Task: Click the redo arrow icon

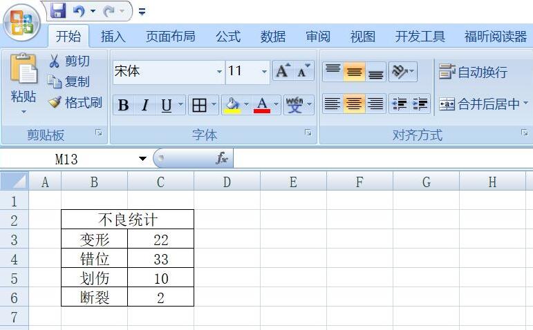Action: [x=109, y=12]
